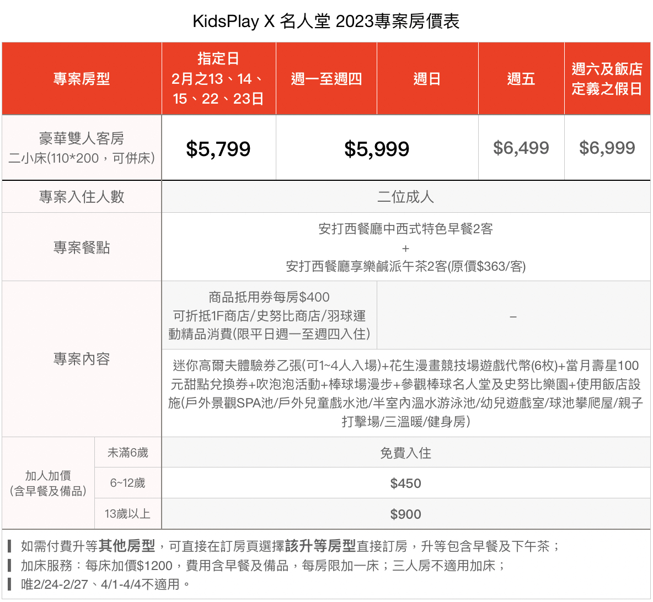The image size is (653, 602).
Task: Select the $450 extra person price
Action: click(x=406, y=483)
